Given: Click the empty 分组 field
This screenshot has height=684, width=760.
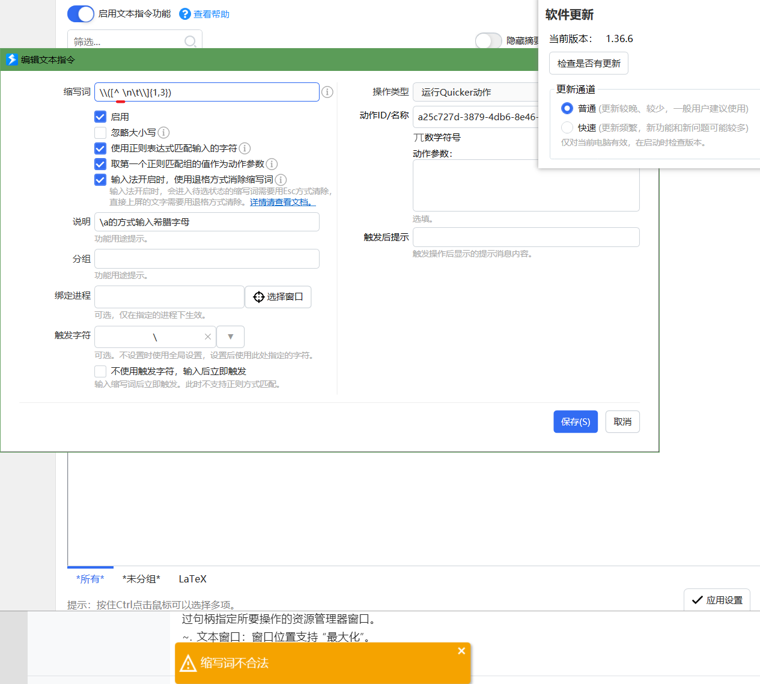Looking at the screenshot, I should coord(207,258).
